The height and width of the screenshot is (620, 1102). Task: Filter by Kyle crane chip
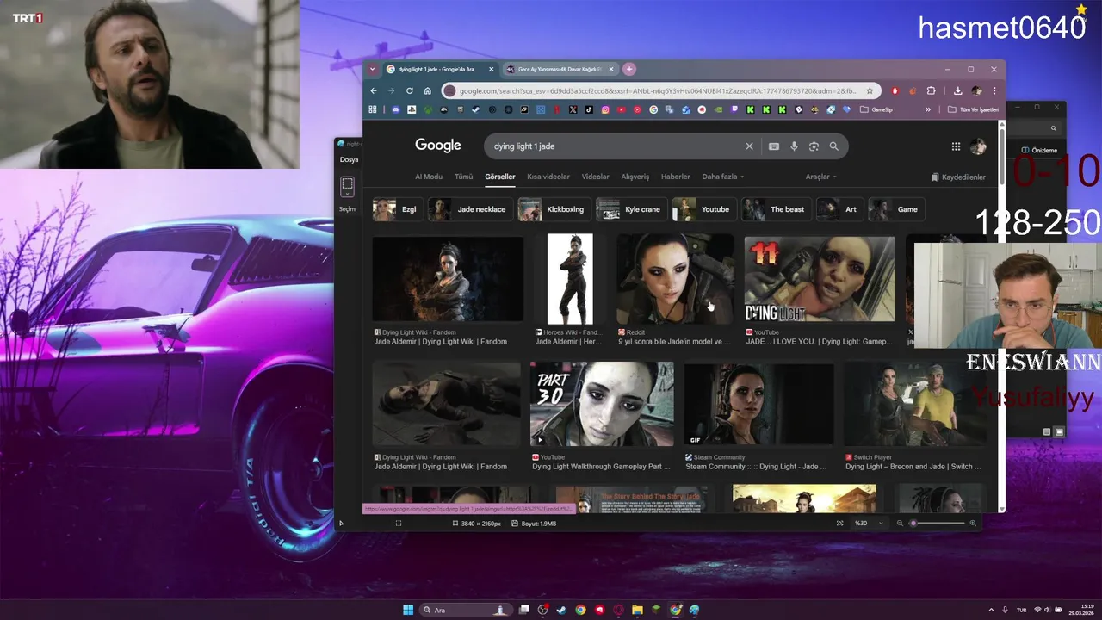point(631,209)
